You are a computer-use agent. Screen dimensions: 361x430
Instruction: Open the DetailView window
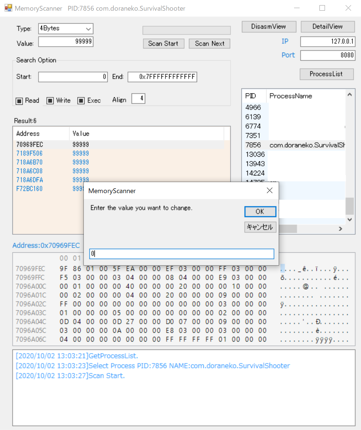tap(328, 26)
